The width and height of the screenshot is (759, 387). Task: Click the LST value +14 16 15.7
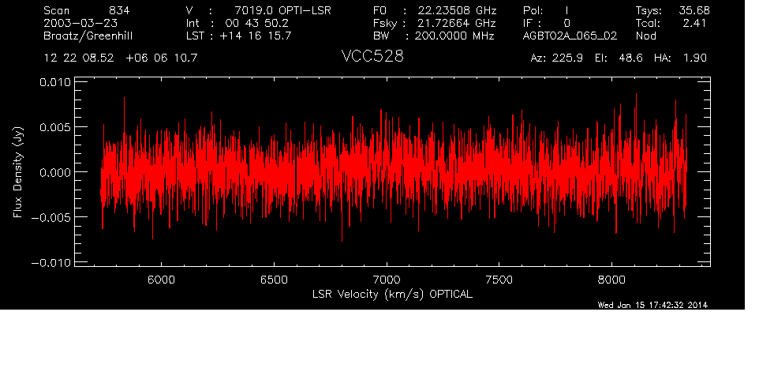(256, 36)
